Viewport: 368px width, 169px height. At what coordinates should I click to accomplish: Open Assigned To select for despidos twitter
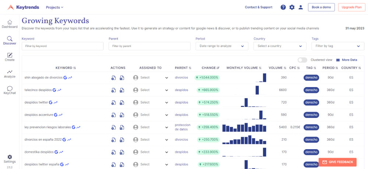point(151,103)
